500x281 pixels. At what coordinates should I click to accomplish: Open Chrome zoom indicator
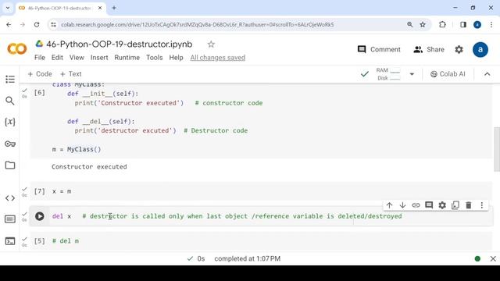[409, 24]
